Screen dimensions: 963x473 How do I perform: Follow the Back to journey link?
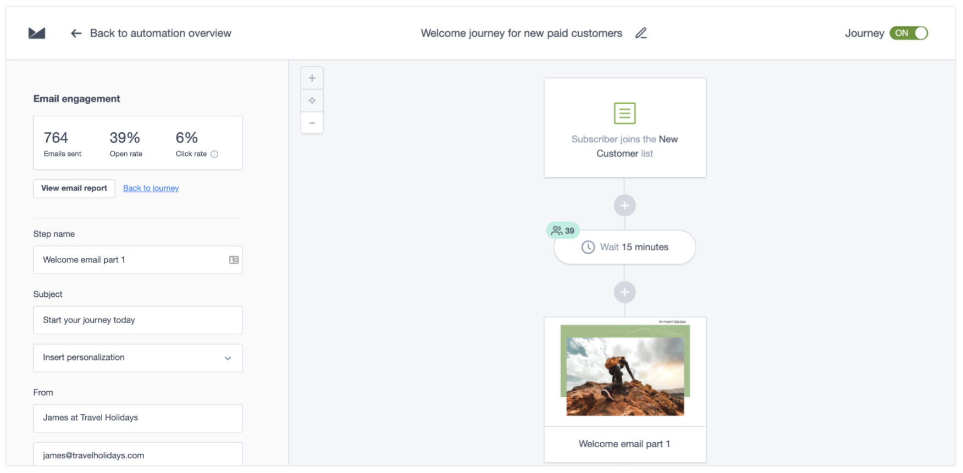point(151,188)
